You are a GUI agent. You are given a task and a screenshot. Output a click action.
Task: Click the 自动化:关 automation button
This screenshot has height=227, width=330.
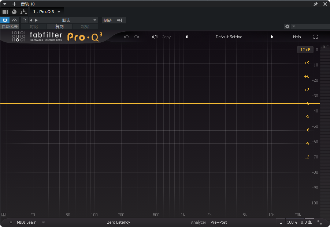(x=10, y=27)
